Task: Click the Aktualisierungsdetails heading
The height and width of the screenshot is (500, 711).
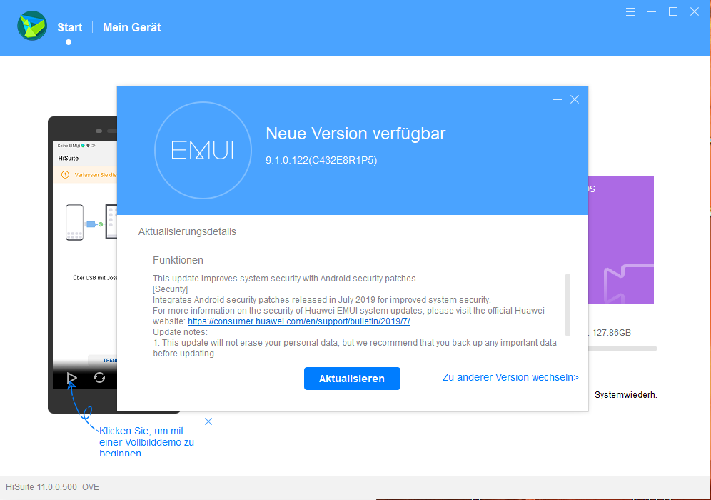Action: point(187,231)
